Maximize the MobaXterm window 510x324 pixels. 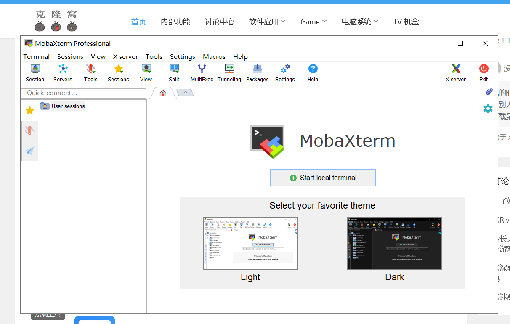460,43
